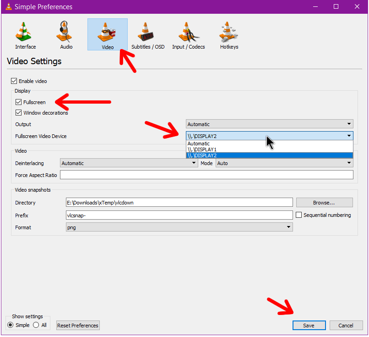Click the VLC cone title bar icon
This screenshot has height=337, width=369.
pos(9,6)
